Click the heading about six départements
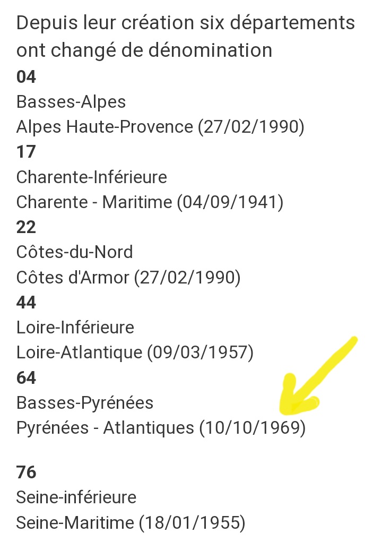 click(186, 37)
